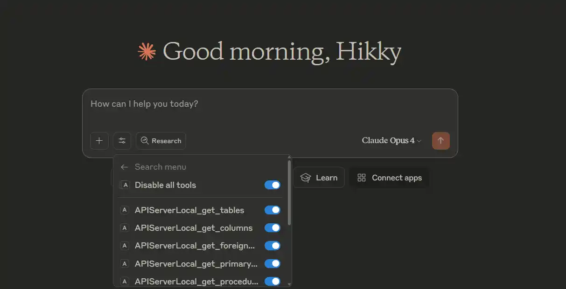Click the Connect apps grid icon

[362, 178]
